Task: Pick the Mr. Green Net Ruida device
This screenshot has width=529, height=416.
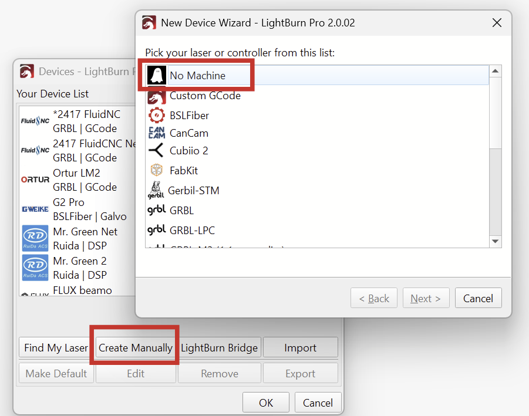Action: 76,238
